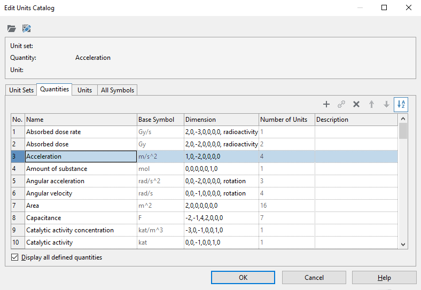
Task: Click the Cancel button
Action: [314, 277]
